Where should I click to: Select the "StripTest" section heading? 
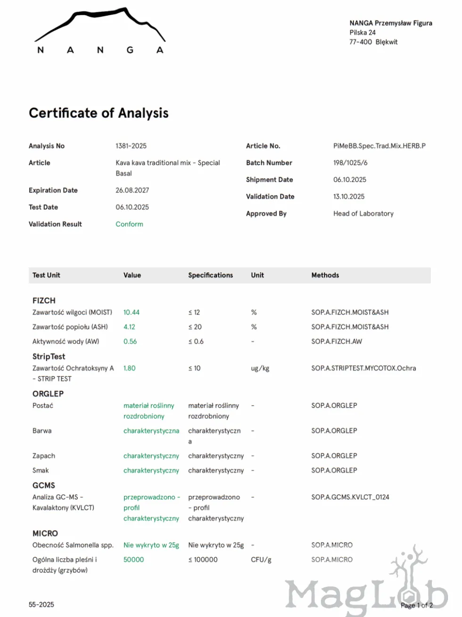[x=49, y=357]
